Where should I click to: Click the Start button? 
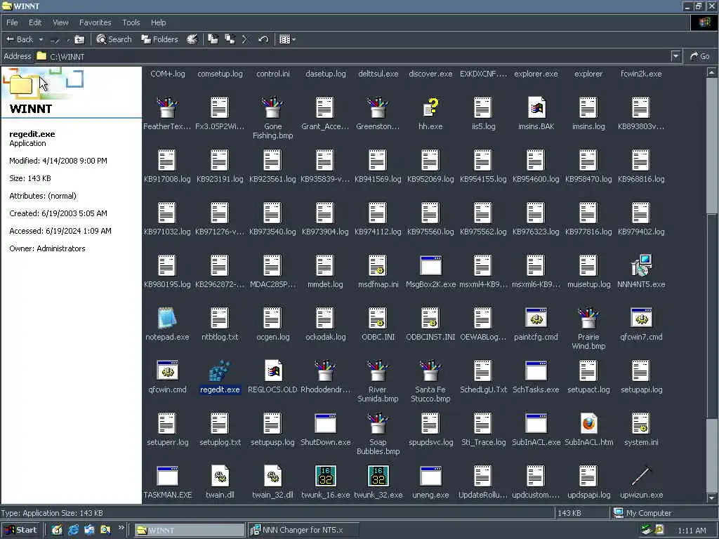point(21,530)
